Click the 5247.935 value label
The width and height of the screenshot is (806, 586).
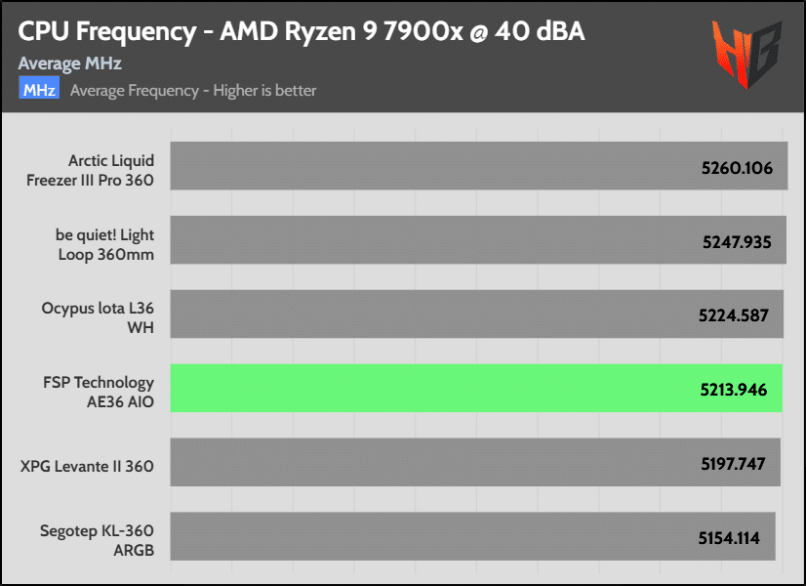click(737, 242)
